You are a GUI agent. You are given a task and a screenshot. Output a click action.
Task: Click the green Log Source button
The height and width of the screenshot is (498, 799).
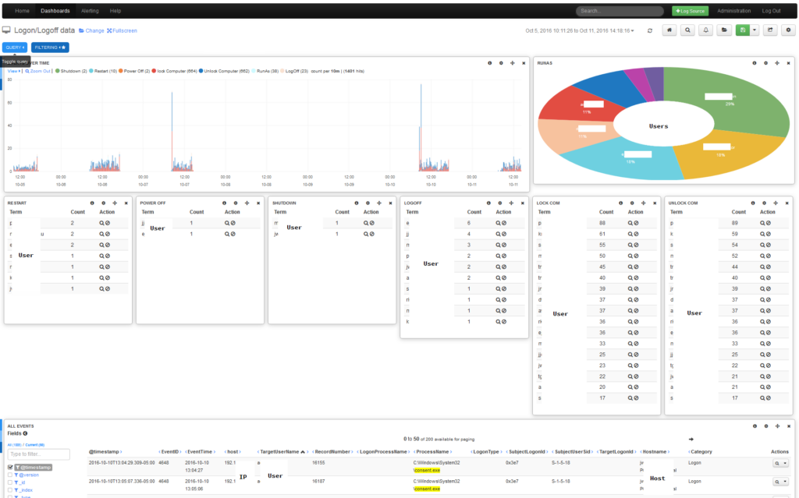pos(690,11)
